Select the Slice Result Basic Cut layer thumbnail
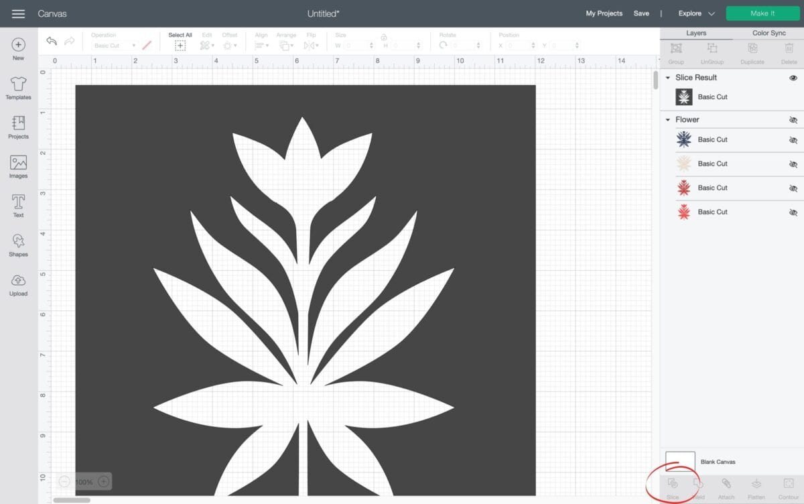This screenshot has height=504, width=804. point(683,97)
